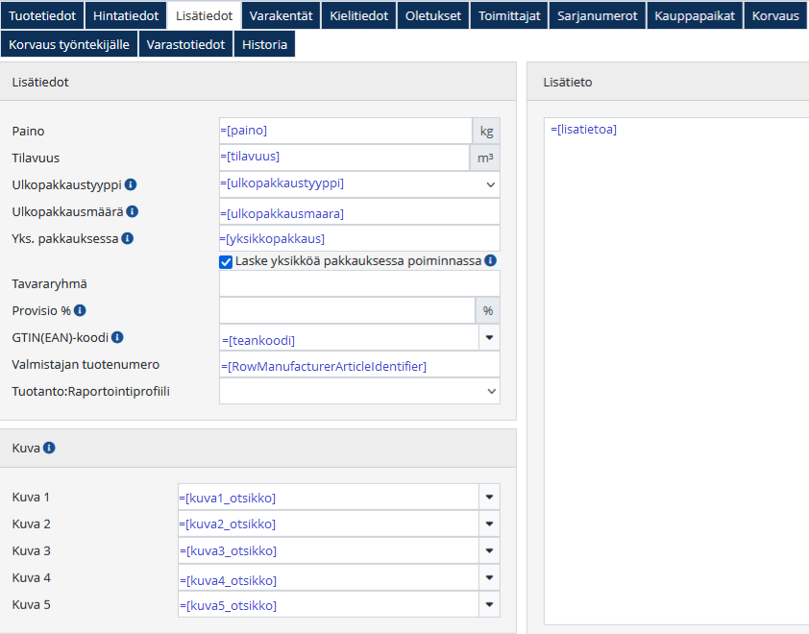Click info icon next to GTIN(EAN)-koodi
Viewport: 809px width, 634px height.
point(117,337)
